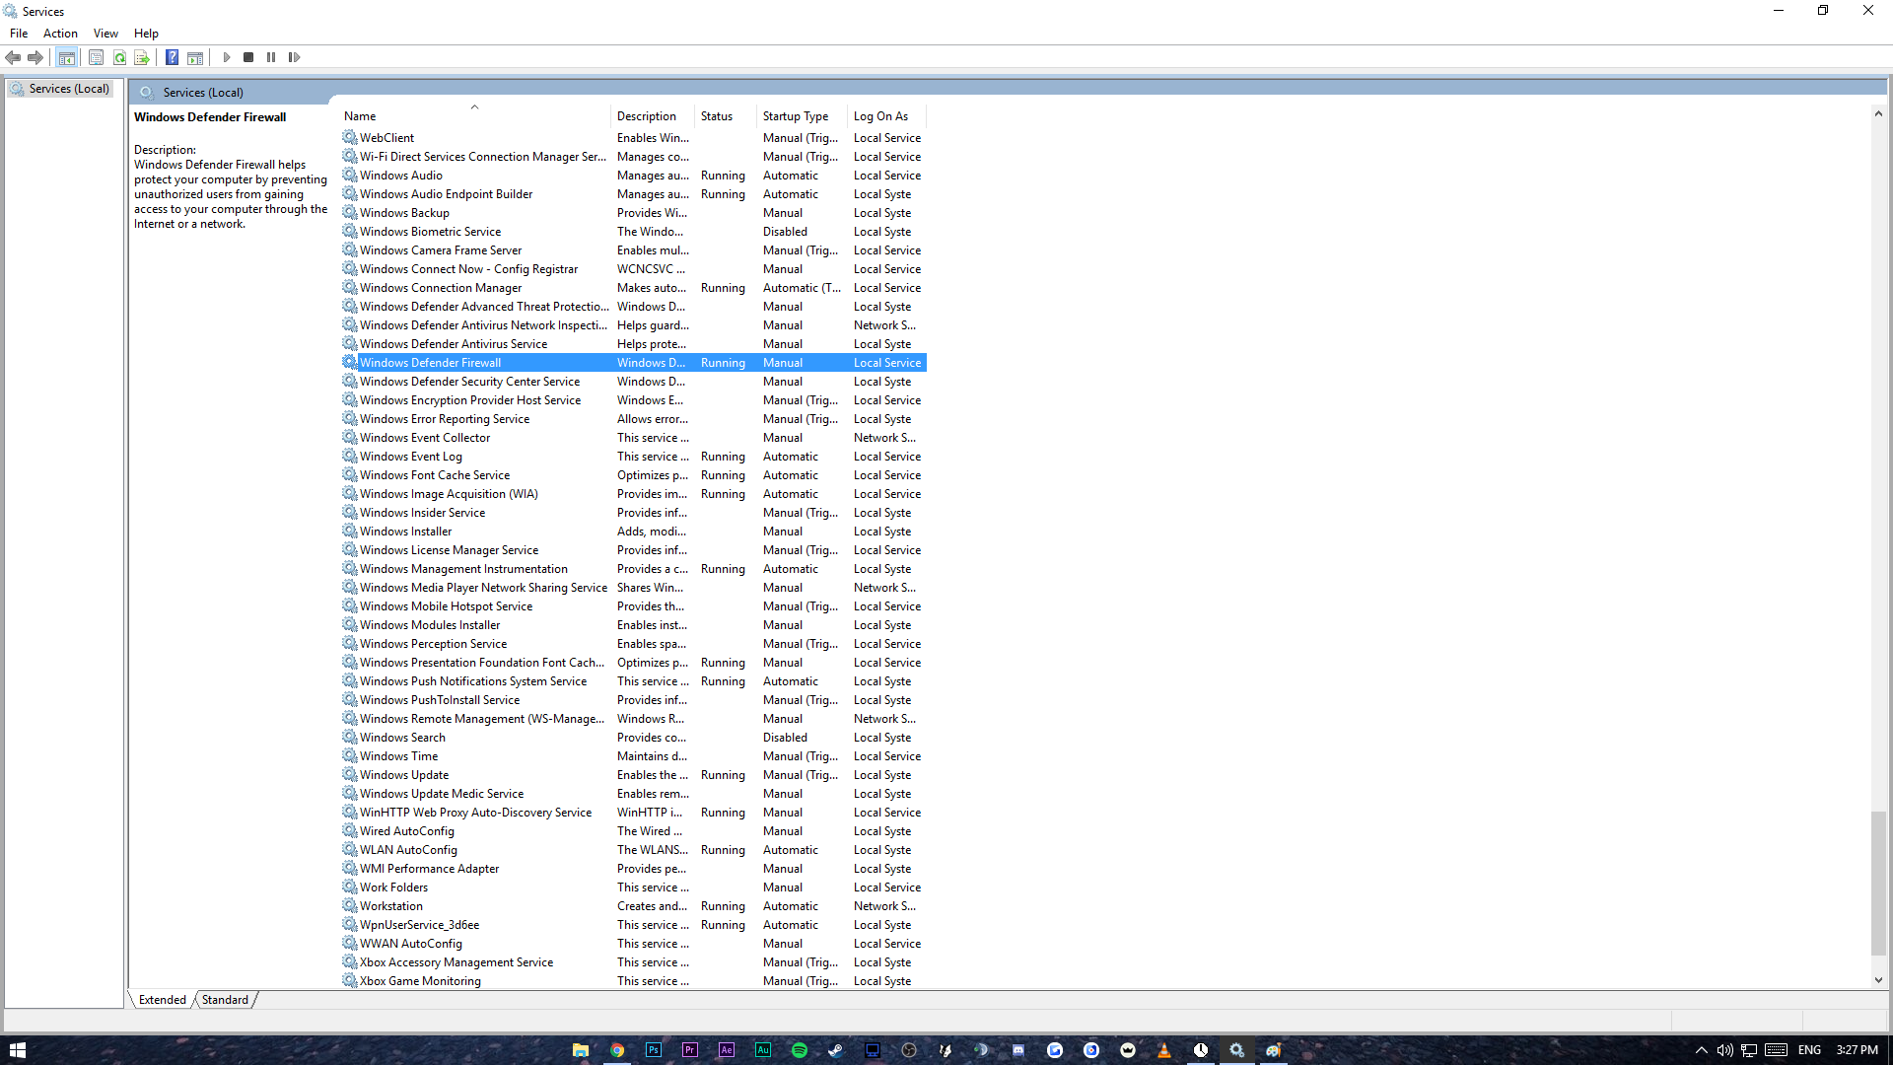Click the Export List toolbar icon
Screen dimensions: 1893x1065
[x=142, y=57]
